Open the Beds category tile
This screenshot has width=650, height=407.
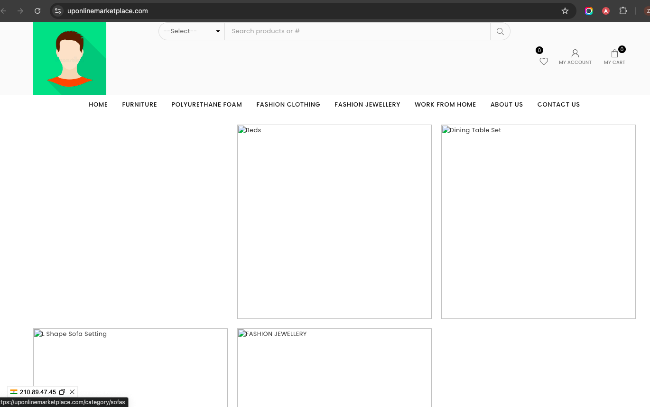pos(334,222)
